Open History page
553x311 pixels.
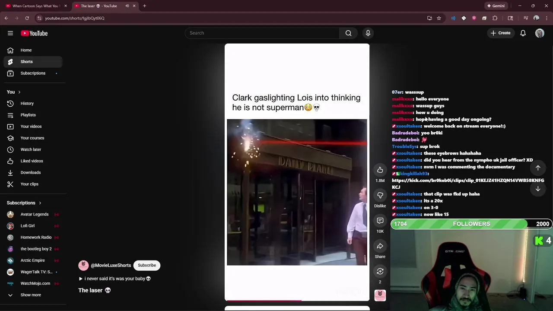pyautogui.click(x=33, y=103)
